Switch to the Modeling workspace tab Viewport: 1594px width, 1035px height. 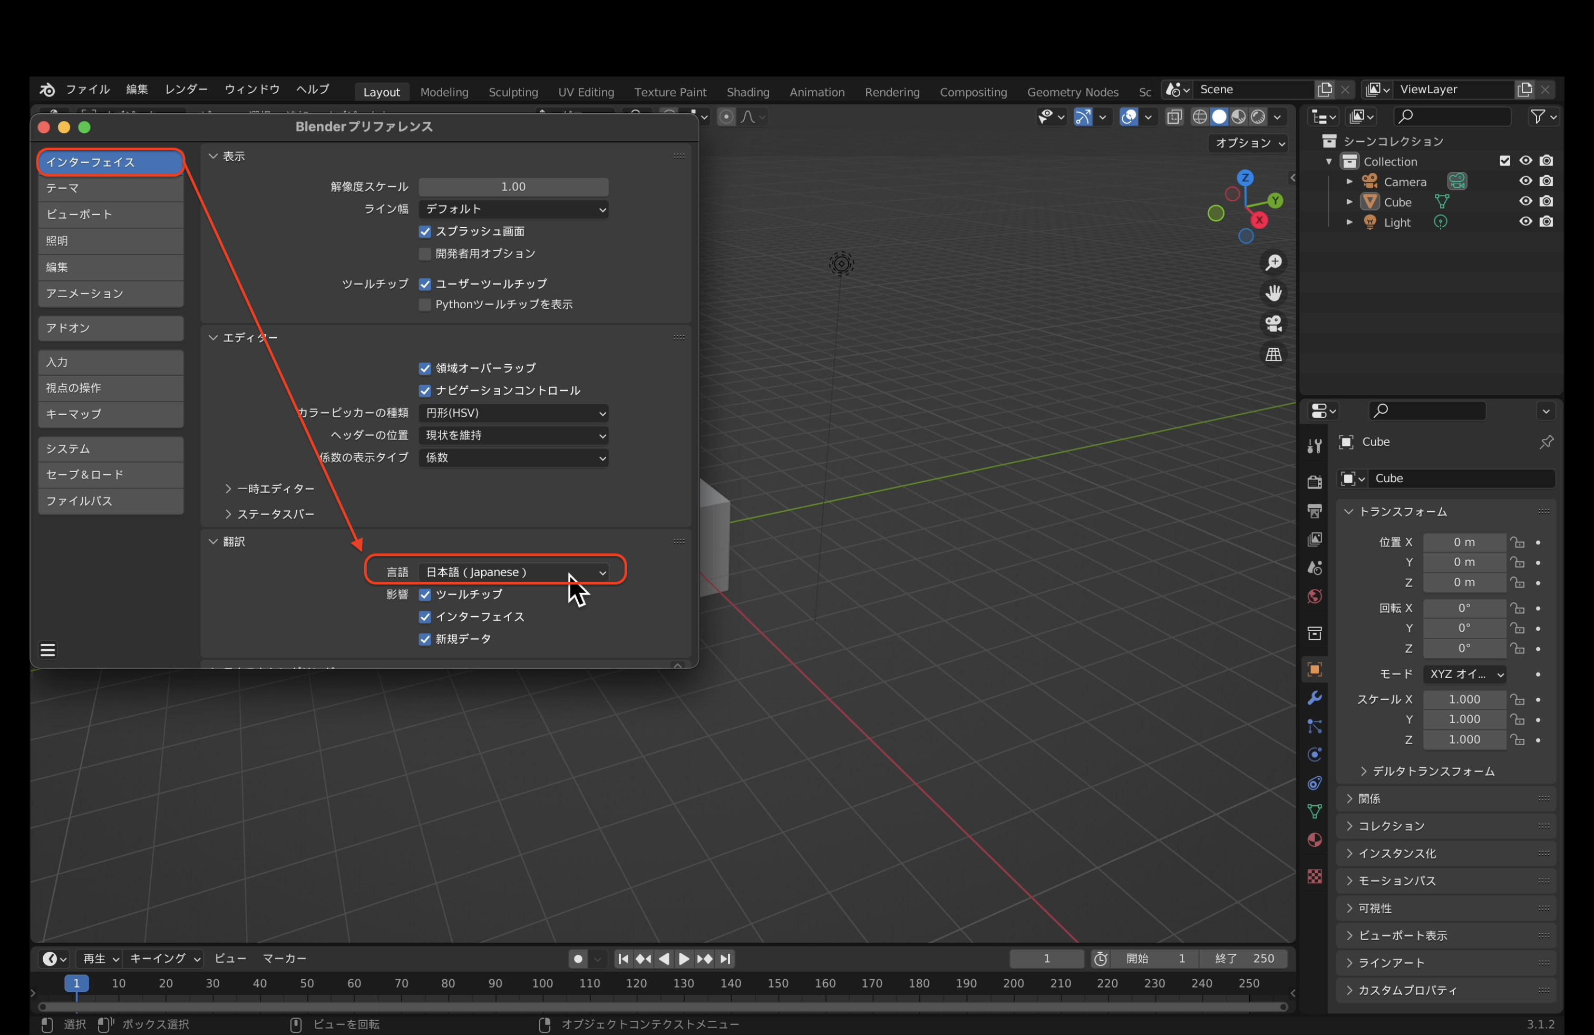(x=444, y=92)
